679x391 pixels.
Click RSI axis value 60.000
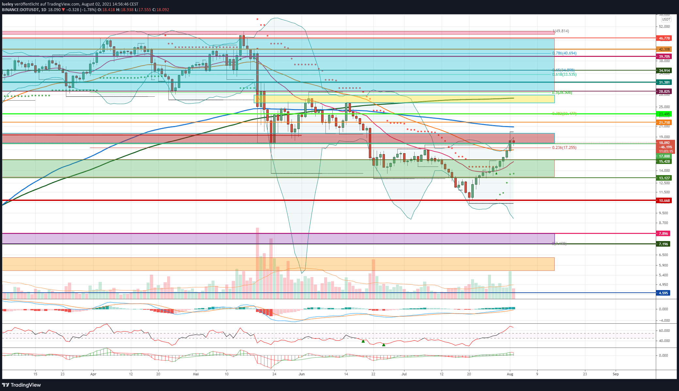[x=664, y=331]
